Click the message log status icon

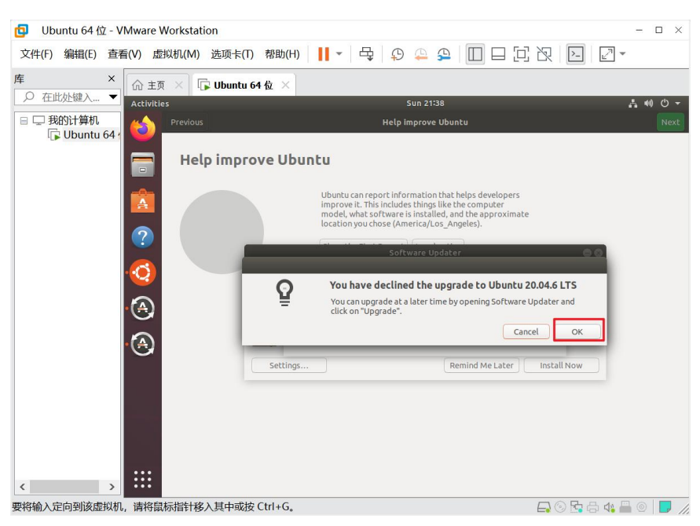click(x=665, y=507)
